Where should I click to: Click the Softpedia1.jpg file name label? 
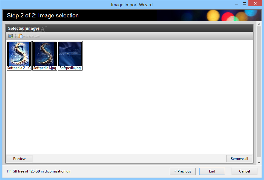45,68
